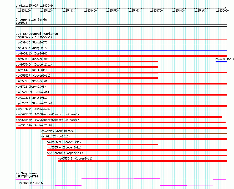
Task: Click the nsv821457 (Ju2010) label
Action: point(55,136)
